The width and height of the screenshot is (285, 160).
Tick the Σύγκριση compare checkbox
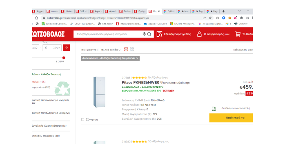click(x=83, y=120)
